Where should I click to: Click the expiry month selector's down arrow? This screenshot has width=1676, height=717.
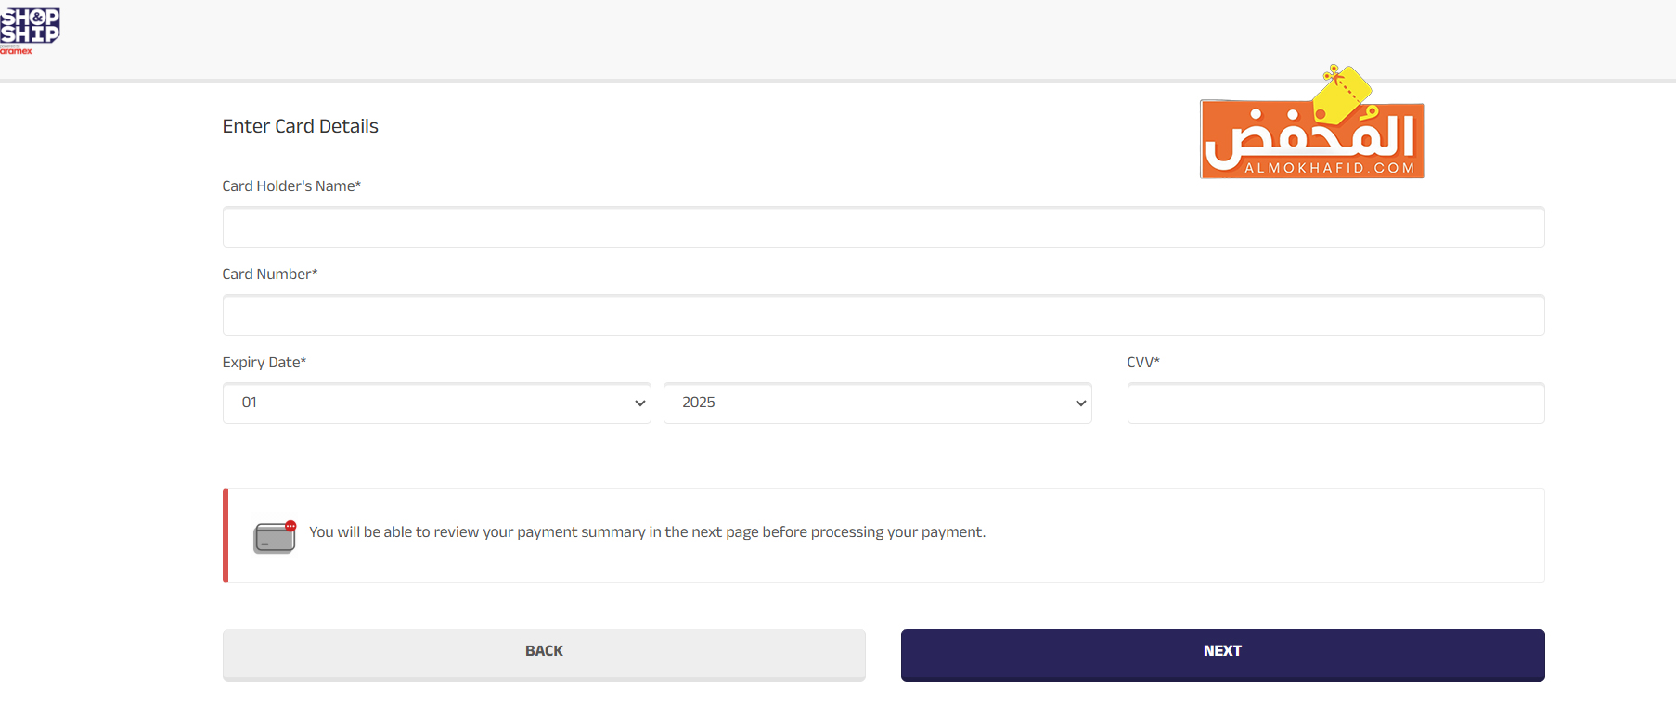point(639,403)
